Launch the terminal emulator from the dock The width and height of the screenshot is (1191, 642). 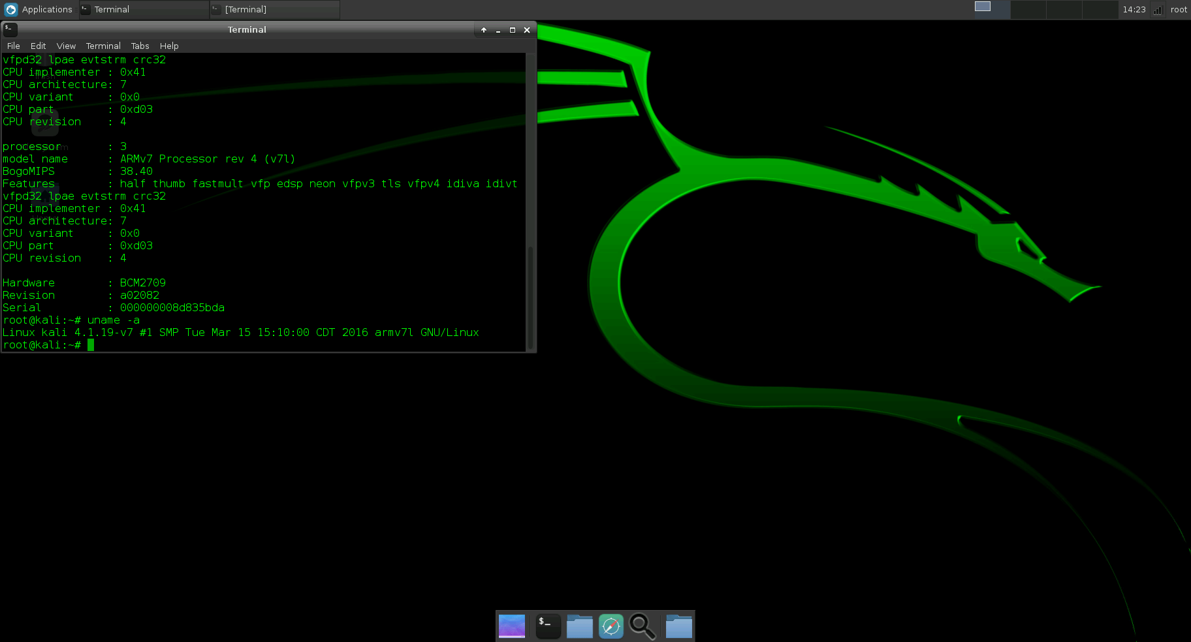pos(548,626)
